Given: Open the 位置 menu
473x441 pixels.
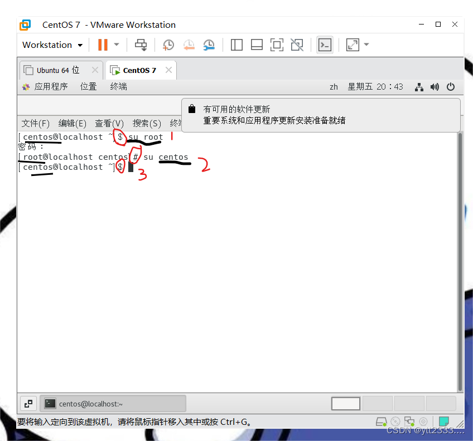Looking at the screenshot, I should click(x=88, y=87).
